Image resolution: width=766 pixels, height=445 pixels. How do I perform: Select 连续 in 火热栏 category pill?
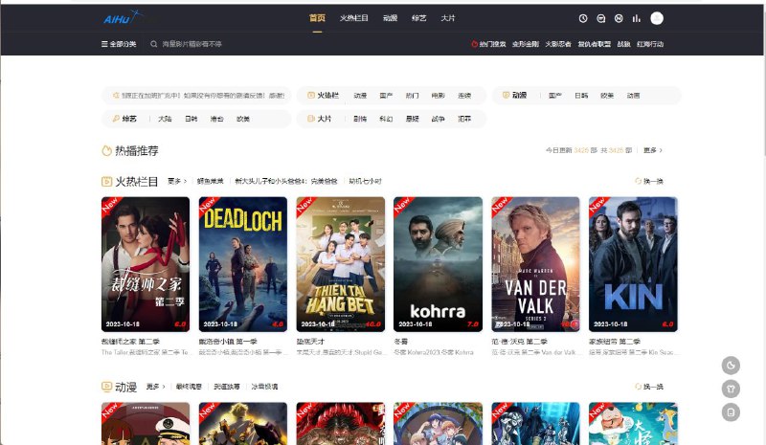pos(464,96)
